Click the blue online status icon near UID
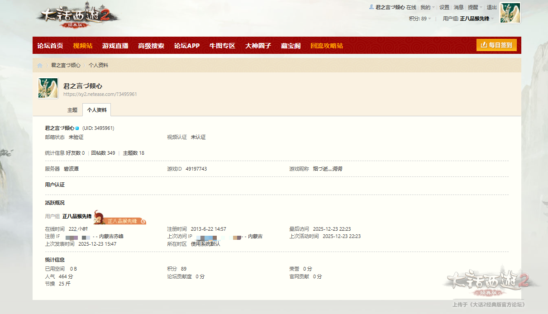The height and width of the screenshot is (314, 548). pyautogui.click(x=77, y=128)
